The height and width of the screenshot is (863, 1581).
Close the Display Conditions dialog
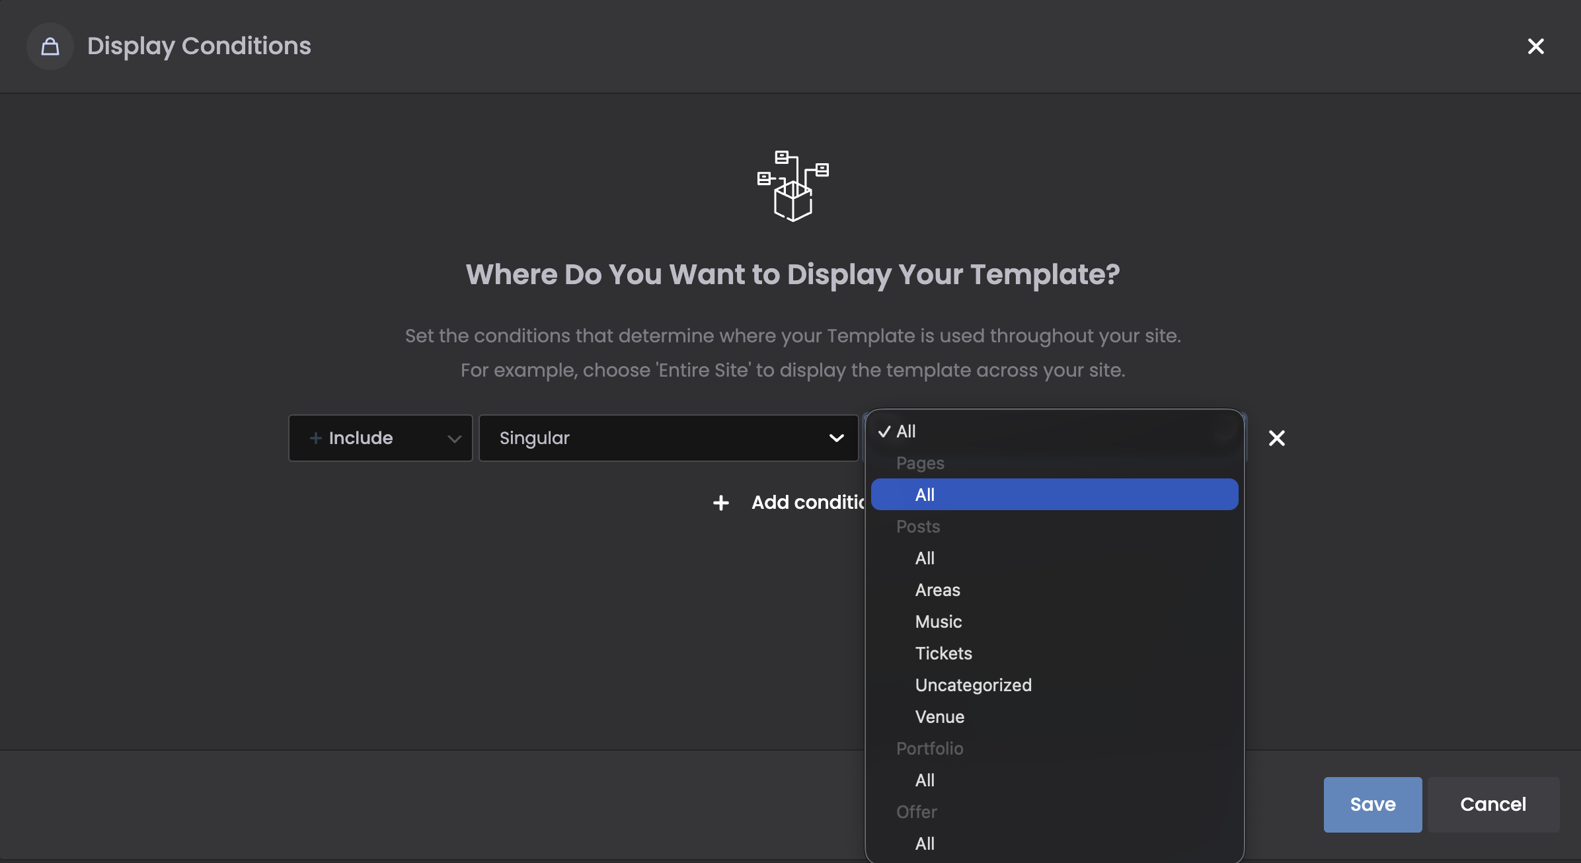coord(1535,46)
